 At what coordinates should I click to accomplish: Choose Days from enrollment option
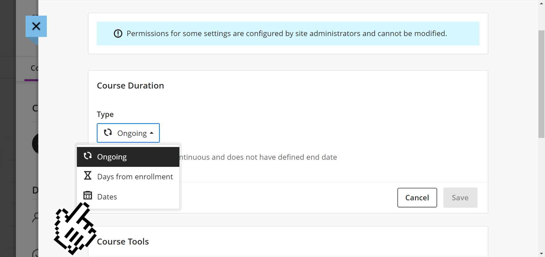coord(128,177)
